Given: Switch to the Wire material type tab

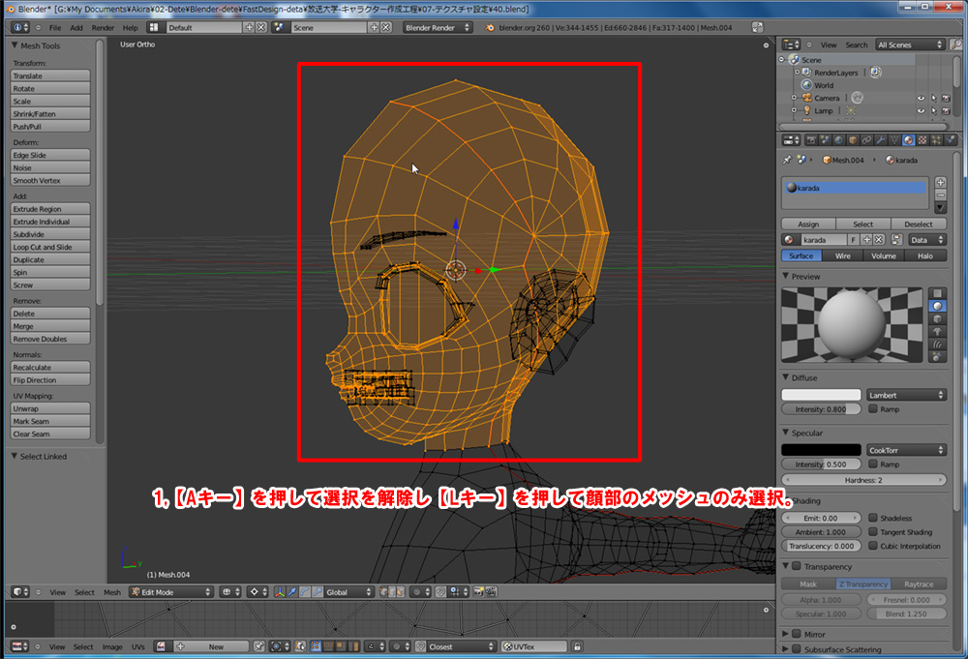Looking at the screenshot, I should point(843,255).
